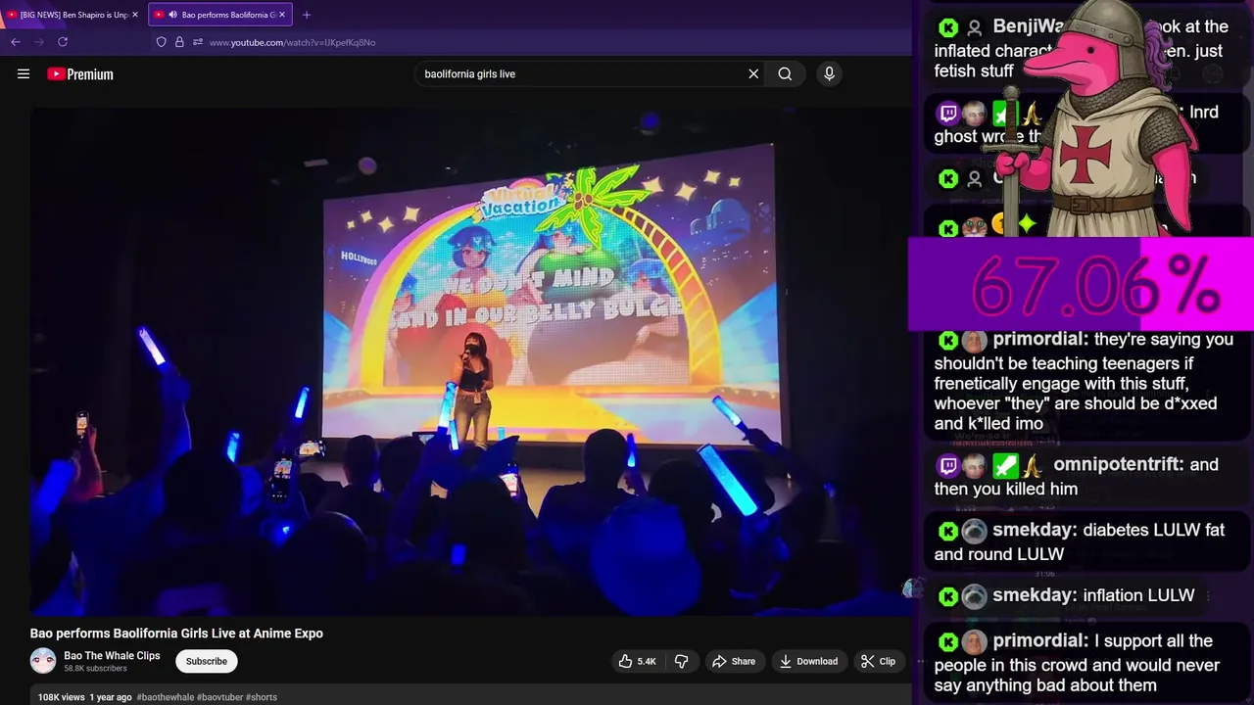Click the 67.06% percentage overlay
1254x705 pixels.
pyautogui.click(x=1082, y=285)
